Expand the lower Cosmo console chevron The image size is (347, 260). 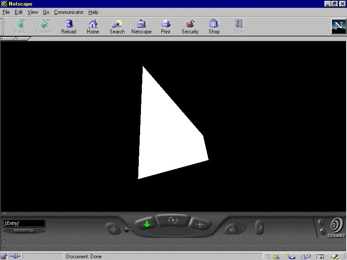tap(4, 248)
